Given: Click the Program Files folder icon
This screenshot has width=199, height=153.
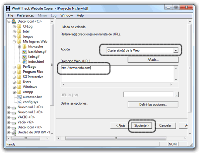Looking at the screenshot, I should 19,72.
